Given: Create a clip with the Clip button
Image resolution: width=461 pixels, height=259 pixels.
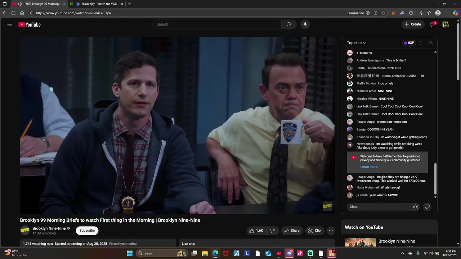Looking at the screenshot, I should click(x=314, y=231).
